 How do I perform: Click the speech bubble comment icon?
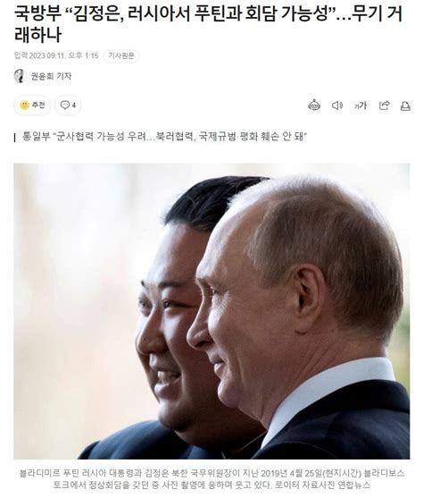tap(64, 106)
